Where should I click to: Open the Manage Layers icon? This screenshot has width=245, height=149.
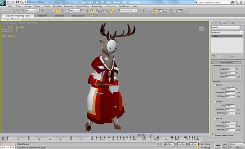[x=150, y=11]
